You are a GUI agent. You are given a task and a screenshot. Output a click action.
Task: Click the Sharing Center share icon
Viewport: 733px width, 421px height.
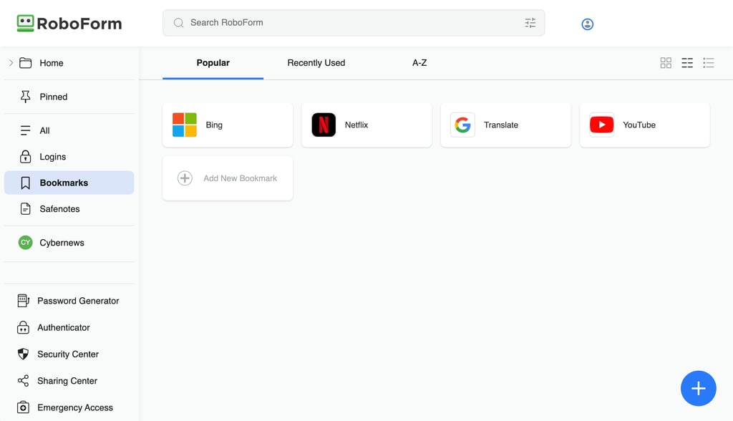coord(24,381)
